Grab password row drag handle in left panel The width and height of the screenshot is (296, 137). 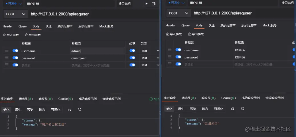tap(7, 58)
